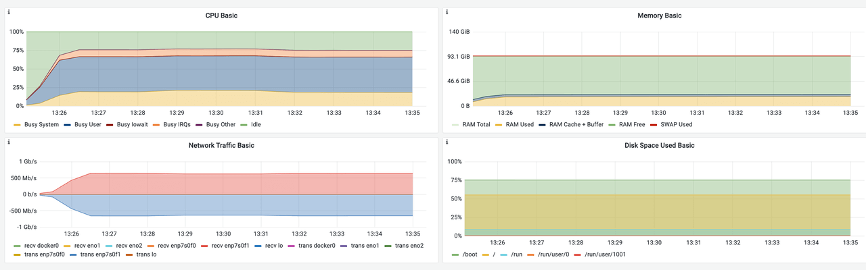Open the Disk Space Used Basic title menu
Viewport: 866px width, 270px height.
[660, 145]
